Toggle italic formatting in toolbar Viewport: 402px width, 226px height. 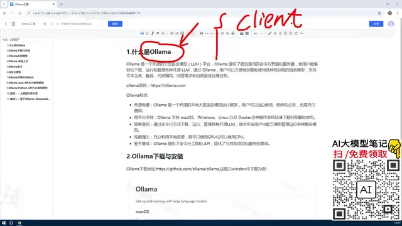pyautogui.click(x=152, y=33)
